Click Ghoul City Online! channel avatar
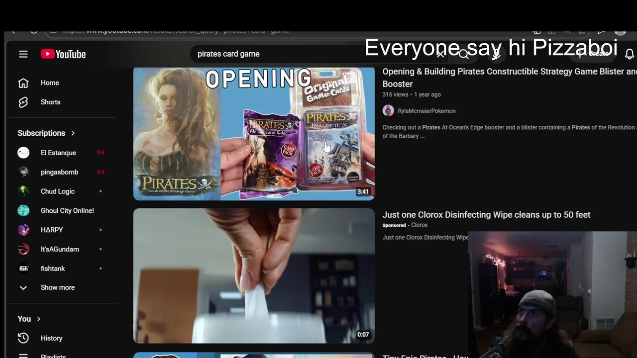This screenshot has width=637, height=358. (x=23, y=211)
